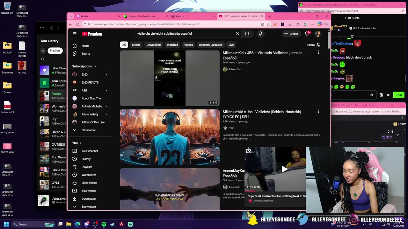
Task: Select the Recently uploaded filter chip
Action: 211,45
